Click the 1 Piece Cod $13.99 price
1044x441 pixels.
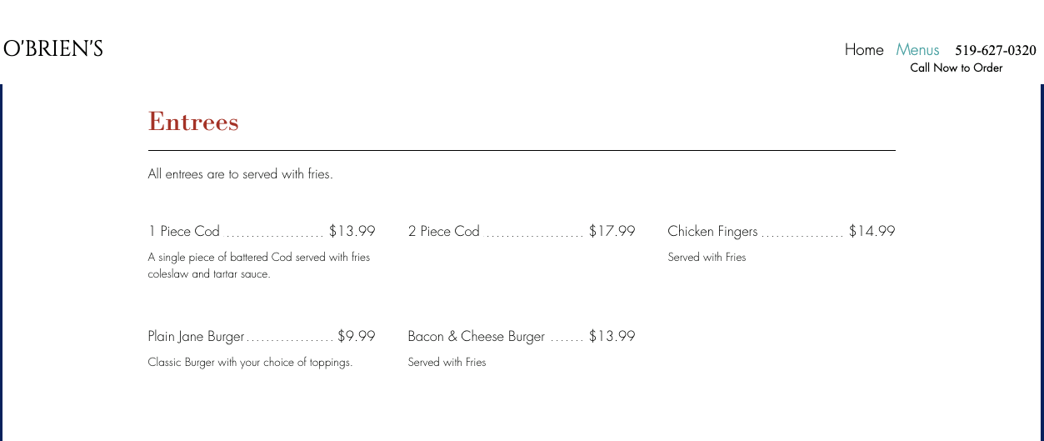(x=352, y=232)
